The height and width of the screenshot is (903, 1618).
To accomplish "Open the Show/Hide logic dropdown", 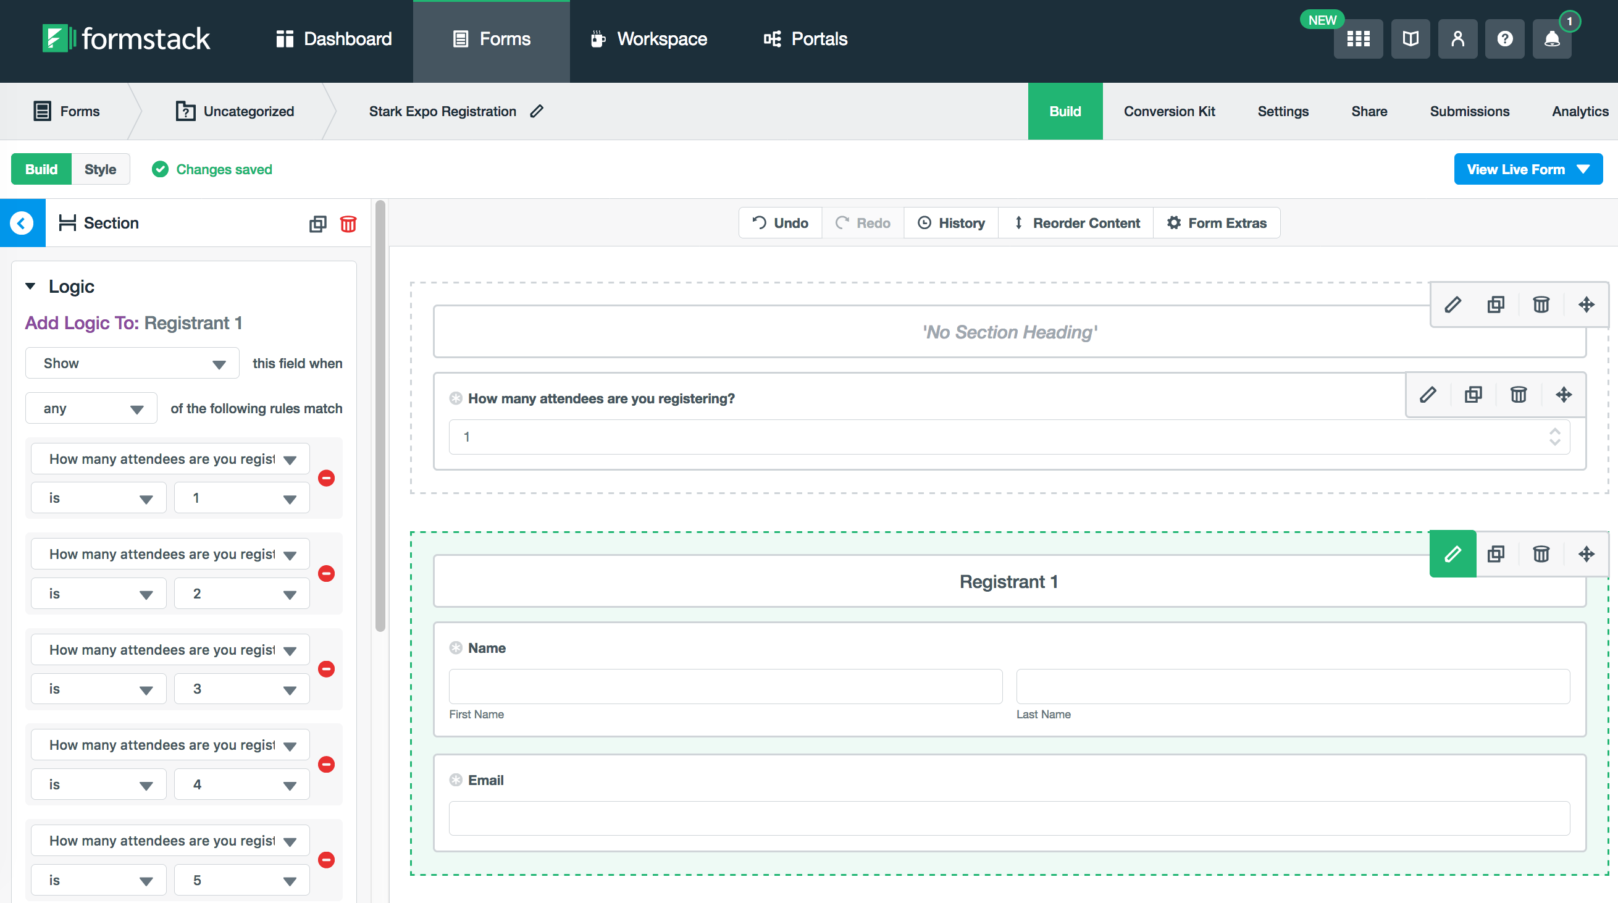I will [132, 363].
